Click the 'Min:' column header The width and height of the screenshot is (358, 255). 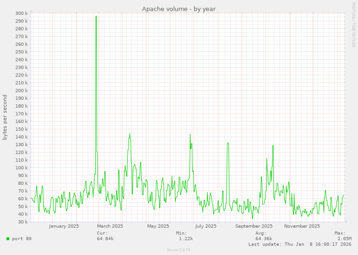pyautogui.click(x=182, y=233)
